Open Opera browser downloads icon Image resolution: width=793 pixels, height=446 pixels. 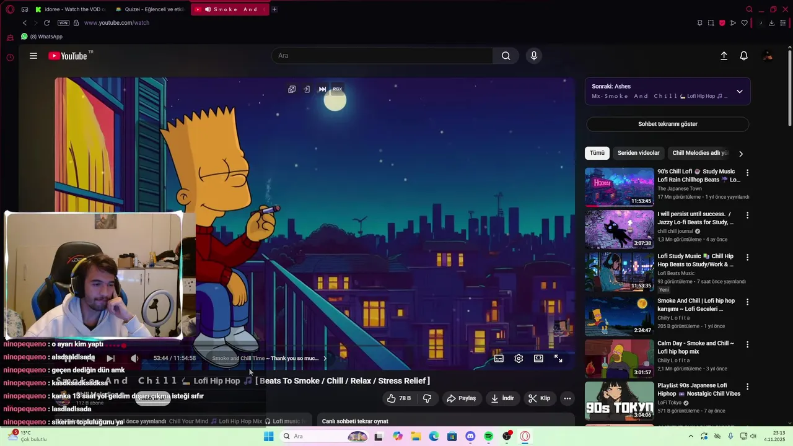pos(771,23)
